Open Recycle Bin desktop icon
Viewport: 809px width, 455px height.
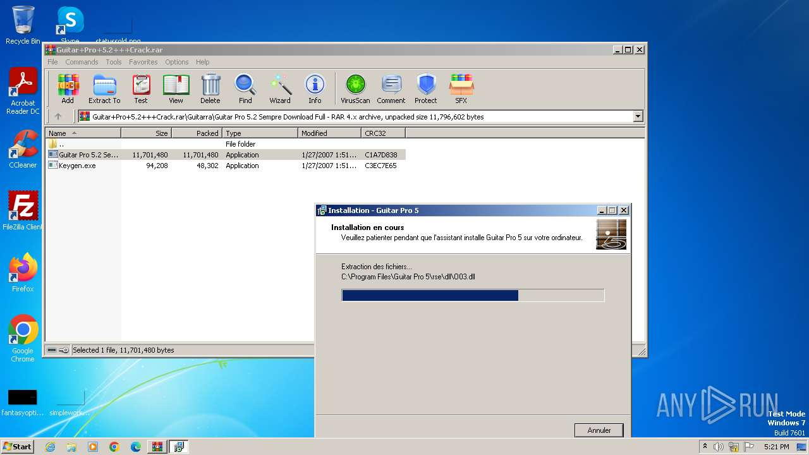click(23, 25)
